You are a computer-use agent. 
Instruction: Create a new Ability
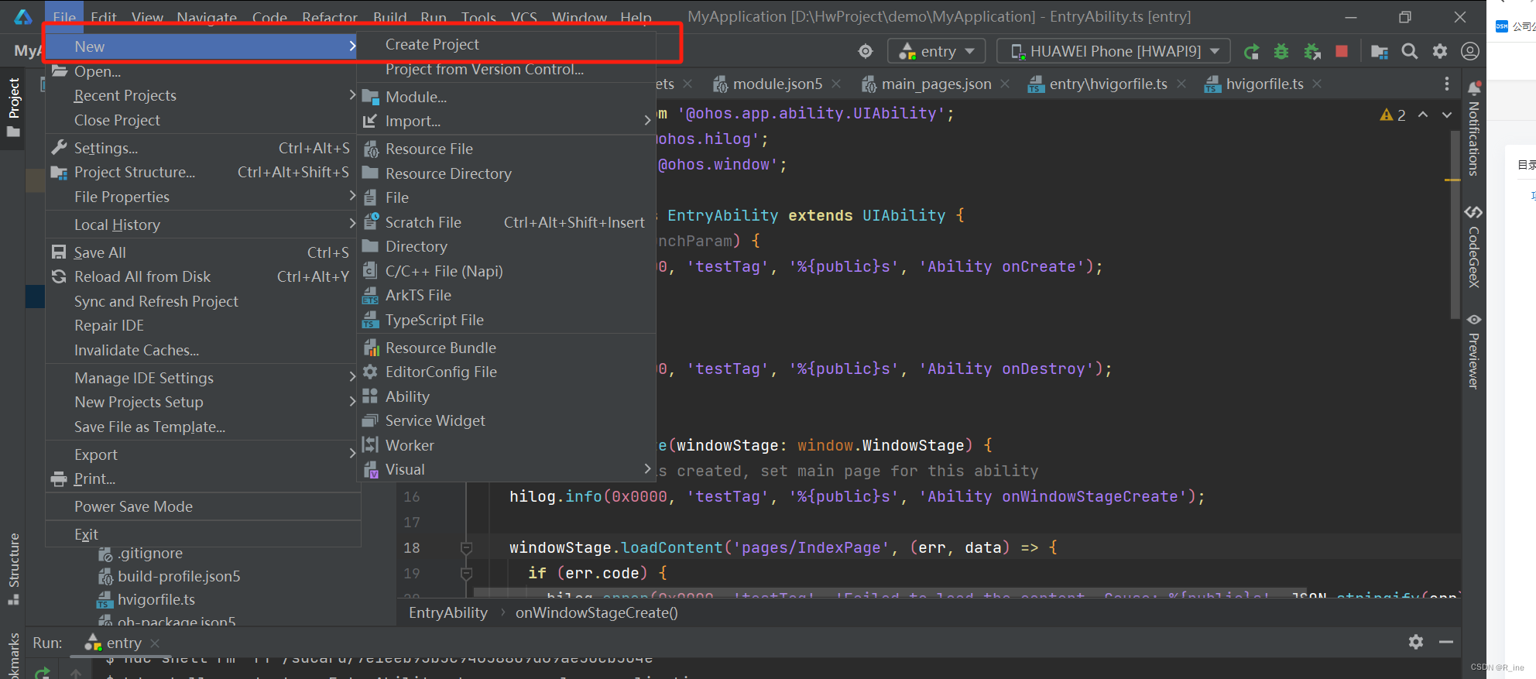[x=506, y=396]
